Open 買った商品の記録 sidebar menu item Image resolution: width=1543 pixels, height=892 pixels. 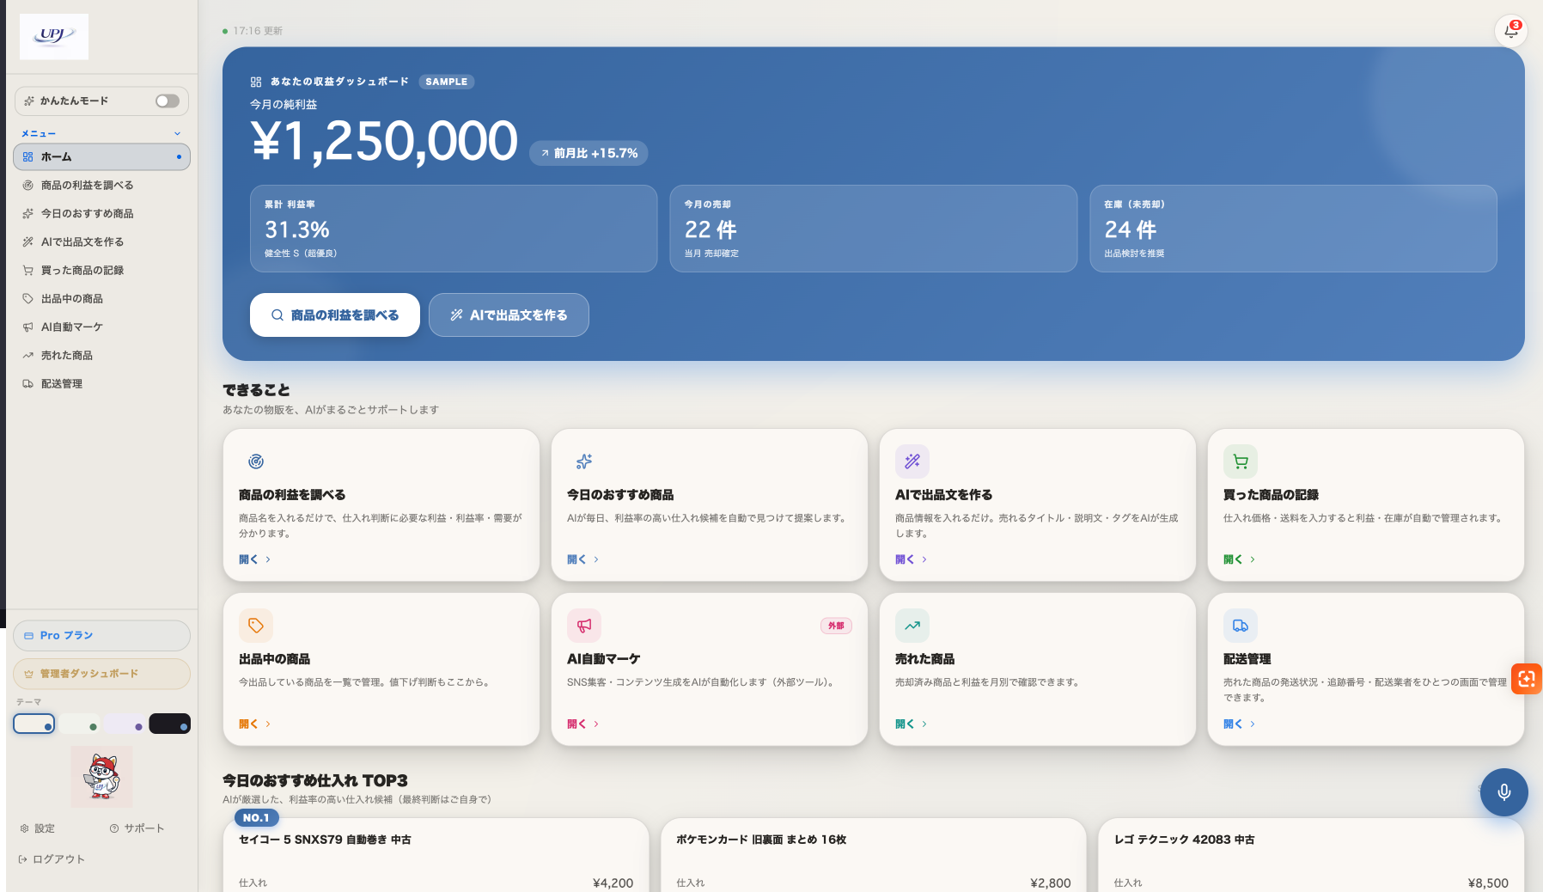[x=101, y=271]
